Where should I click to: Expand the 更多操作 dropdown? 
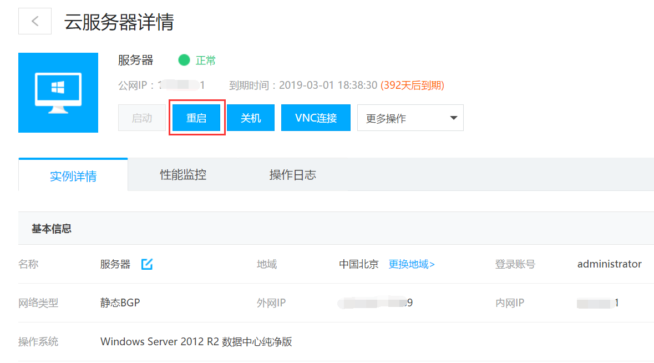(410, 118)
